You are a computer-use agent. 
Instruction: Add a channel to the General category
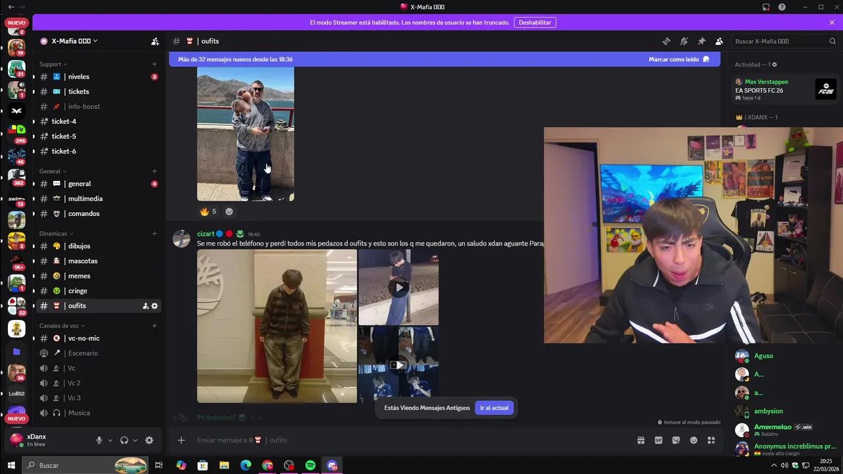155,171
